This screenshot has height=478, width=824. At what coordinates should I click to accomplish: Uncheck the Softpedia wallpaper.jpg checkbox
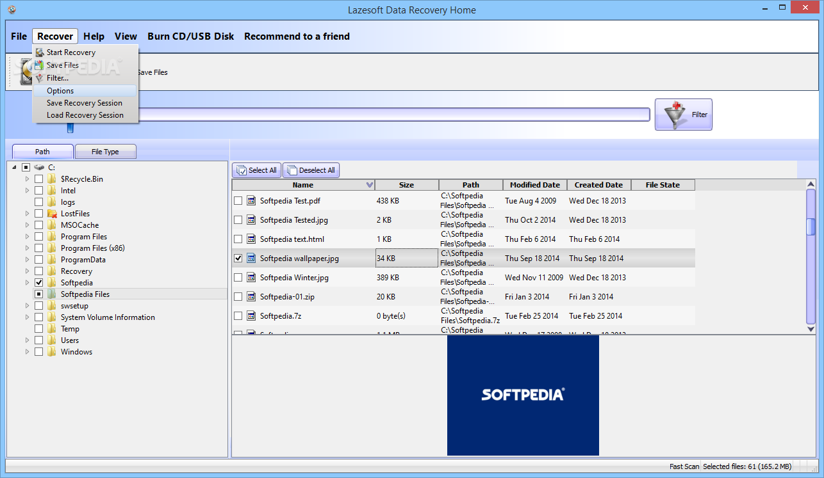click(238, 259)
